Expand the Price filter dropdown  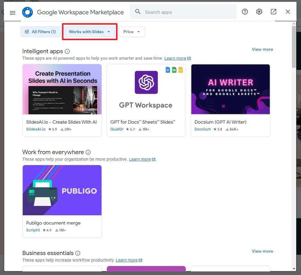click(x=132, y=32)
